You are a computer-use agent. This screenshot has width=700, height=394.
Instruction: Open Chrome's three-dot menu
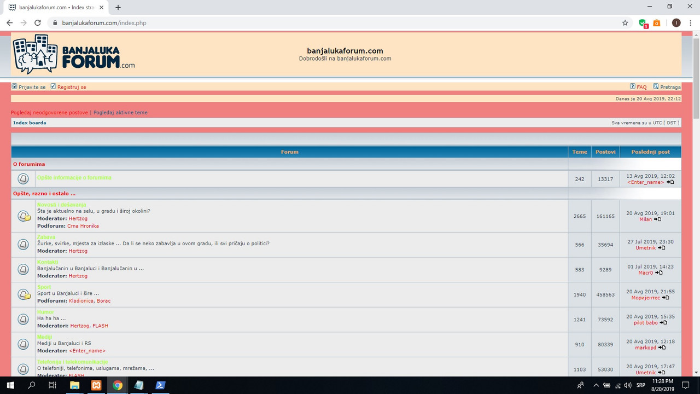(691, 23)
